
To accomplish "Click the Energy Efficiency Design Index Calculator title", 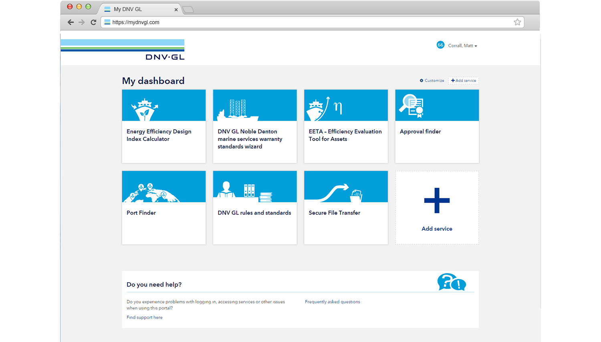I will 159,135.
